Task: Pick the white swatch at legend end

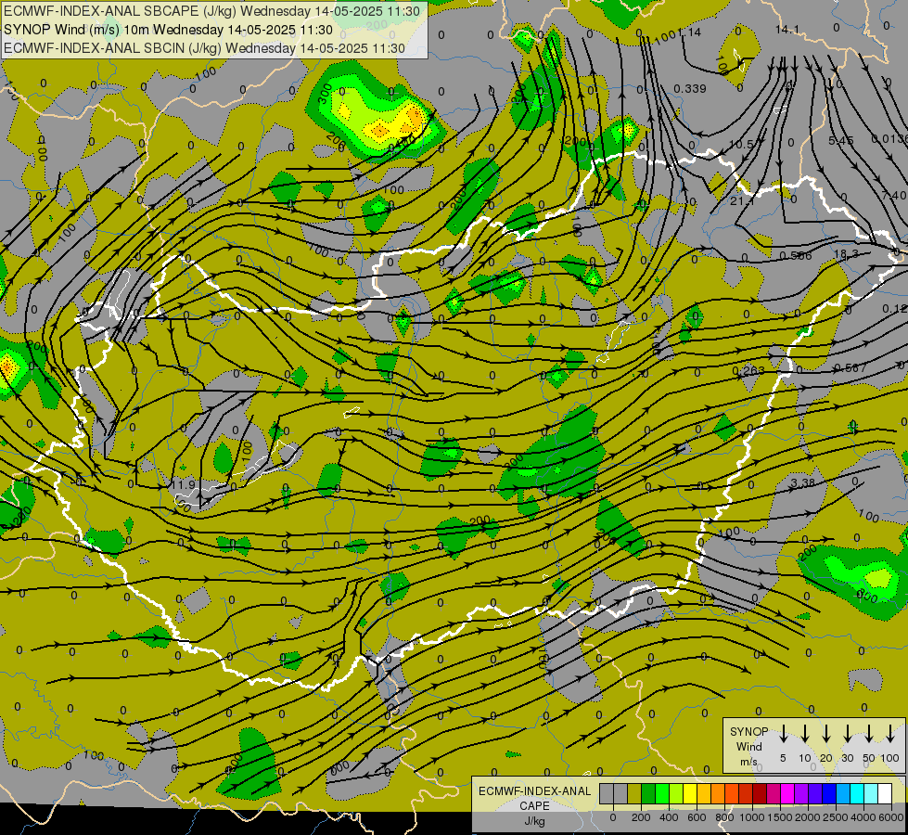Action: point(884,793)
